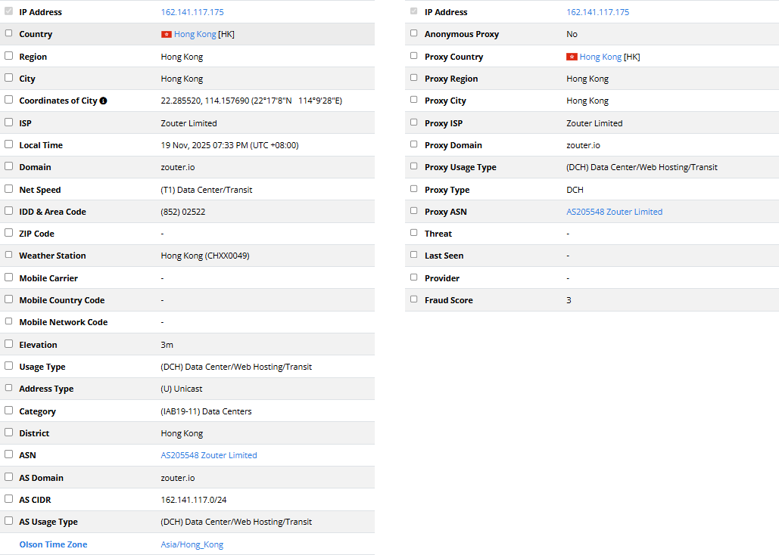Enable the ISP checkbox
Viewport: 779px width, 555px height.
pyautogui.click(x=9, y=122)
